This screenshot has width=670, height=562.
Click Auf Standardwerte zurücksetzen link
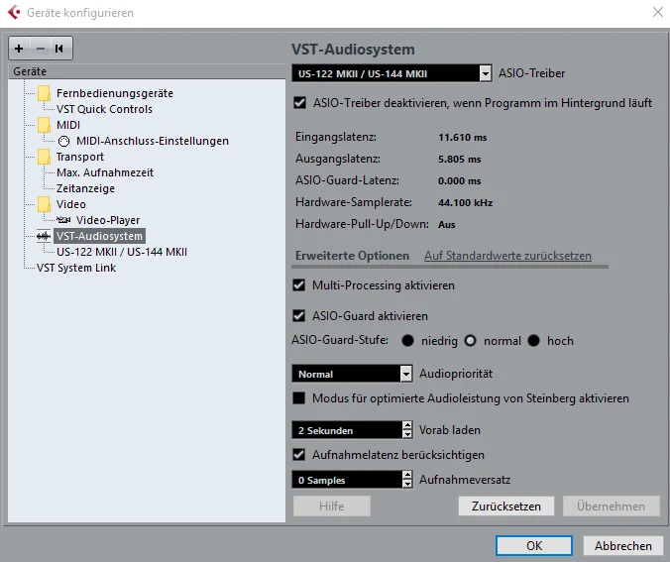tap(507, 256)
